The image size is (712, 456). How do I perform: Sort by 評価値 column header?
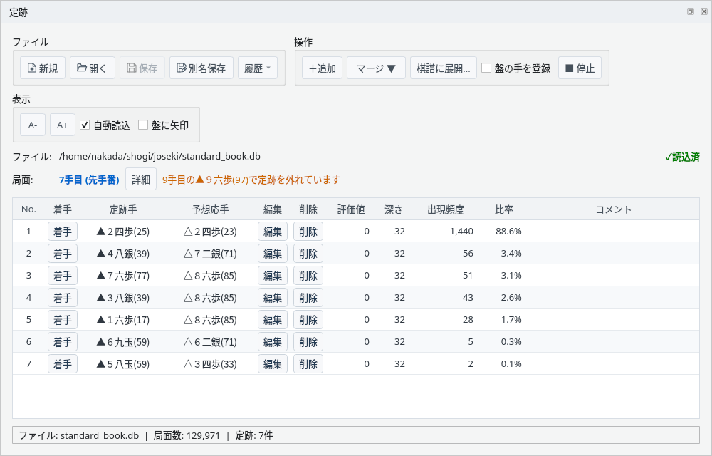[351, 209]
